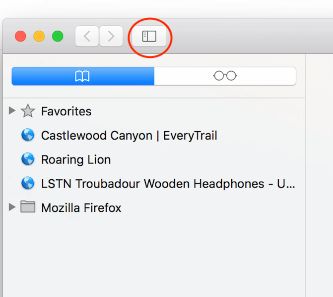Open the Castlewood Canyon | EveryTrail bookmark
The image size is (333, 297).
(129, 135)
